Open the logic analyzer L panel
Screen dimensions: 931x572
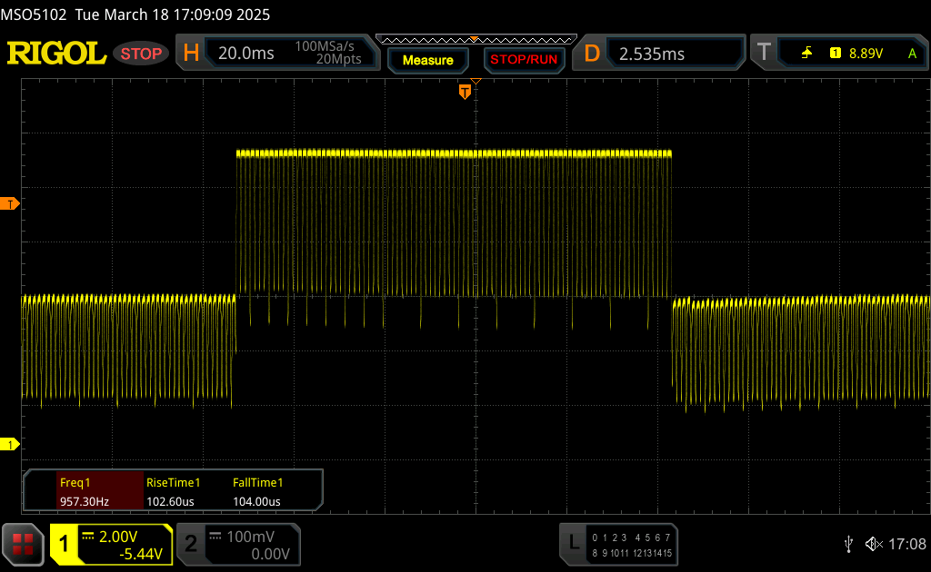click(x=574, y=544)
